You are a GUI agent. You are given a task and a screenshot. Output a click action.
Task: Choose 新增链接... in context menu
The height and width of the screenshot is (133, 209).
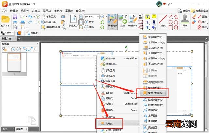(119, 64)
